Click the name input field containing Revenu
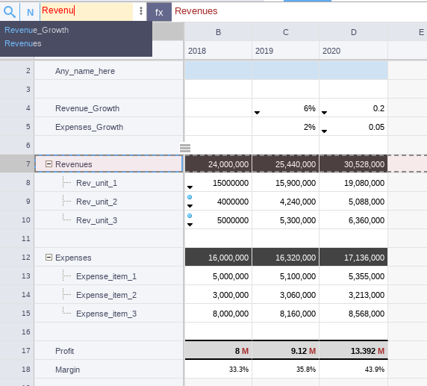The width and height of the screenshot is (427, 386). pos(87,11)
